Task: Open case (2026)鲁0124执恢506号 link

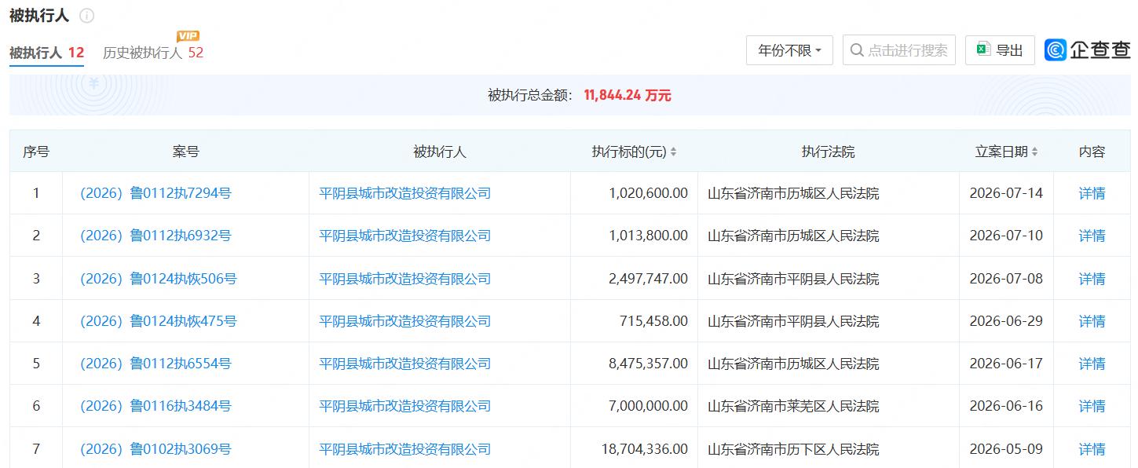Action: (158, 279)
